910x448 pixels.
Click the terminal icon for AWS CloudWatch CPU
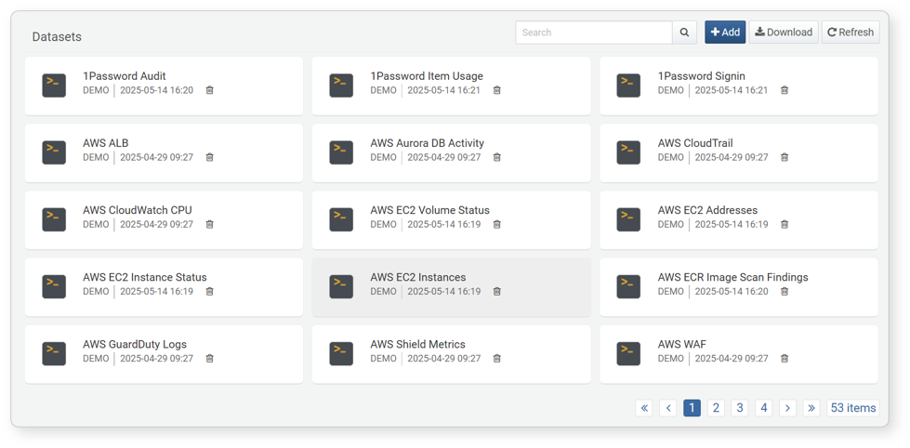[53, 220]
